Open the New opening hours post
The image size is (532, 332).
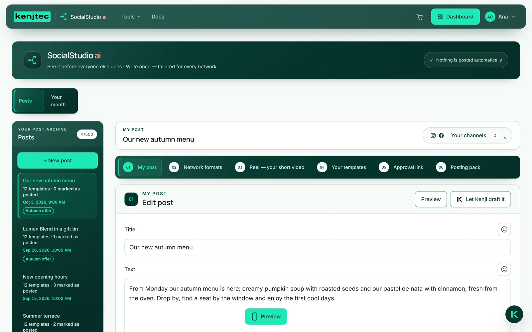pos(57,288)
